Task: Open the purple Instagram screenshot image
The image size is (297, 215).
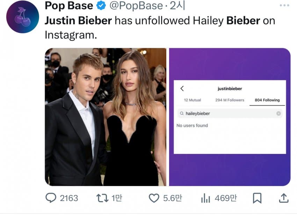Action: [230, 117]
